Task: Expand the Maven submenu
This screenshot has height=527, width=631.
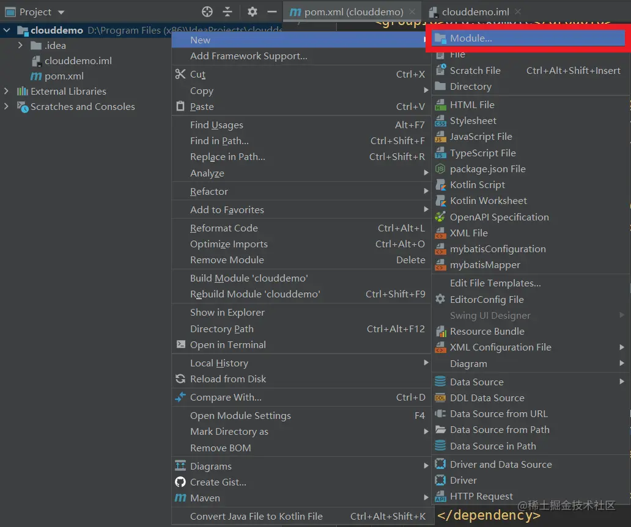Action: (300, 498)
